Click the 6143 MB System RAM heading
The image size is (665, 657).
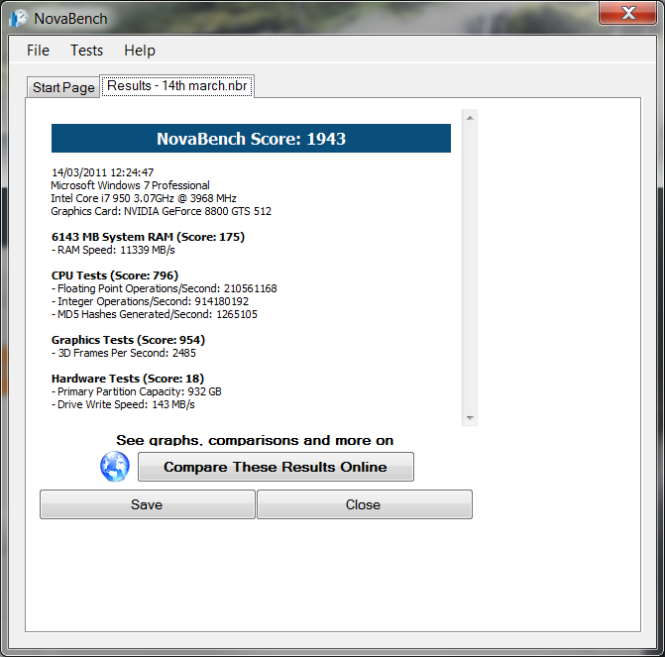[148, 237]
